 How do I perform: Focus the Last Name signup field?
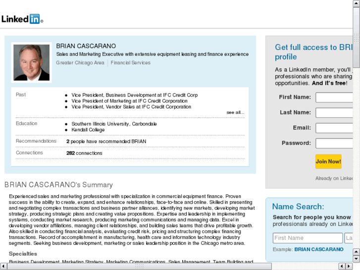click(x=334, y=112)
